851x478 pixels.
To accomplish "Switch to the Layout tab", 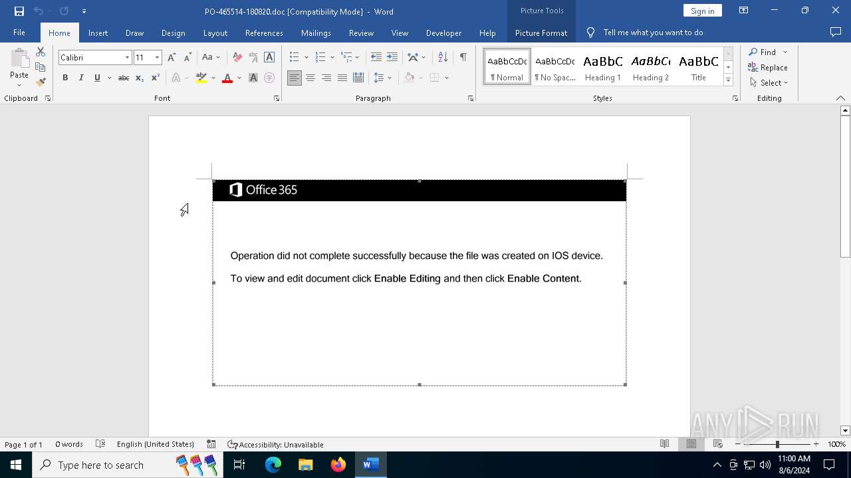I will coord(215,33).
